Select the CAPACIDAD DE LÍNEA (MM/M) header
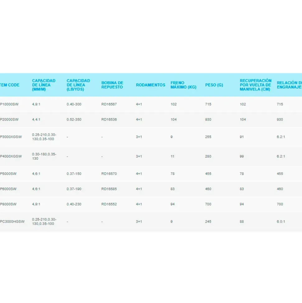The height and width of the screenshot is (303, 302). pyautogui.click(x=44, y=85)
